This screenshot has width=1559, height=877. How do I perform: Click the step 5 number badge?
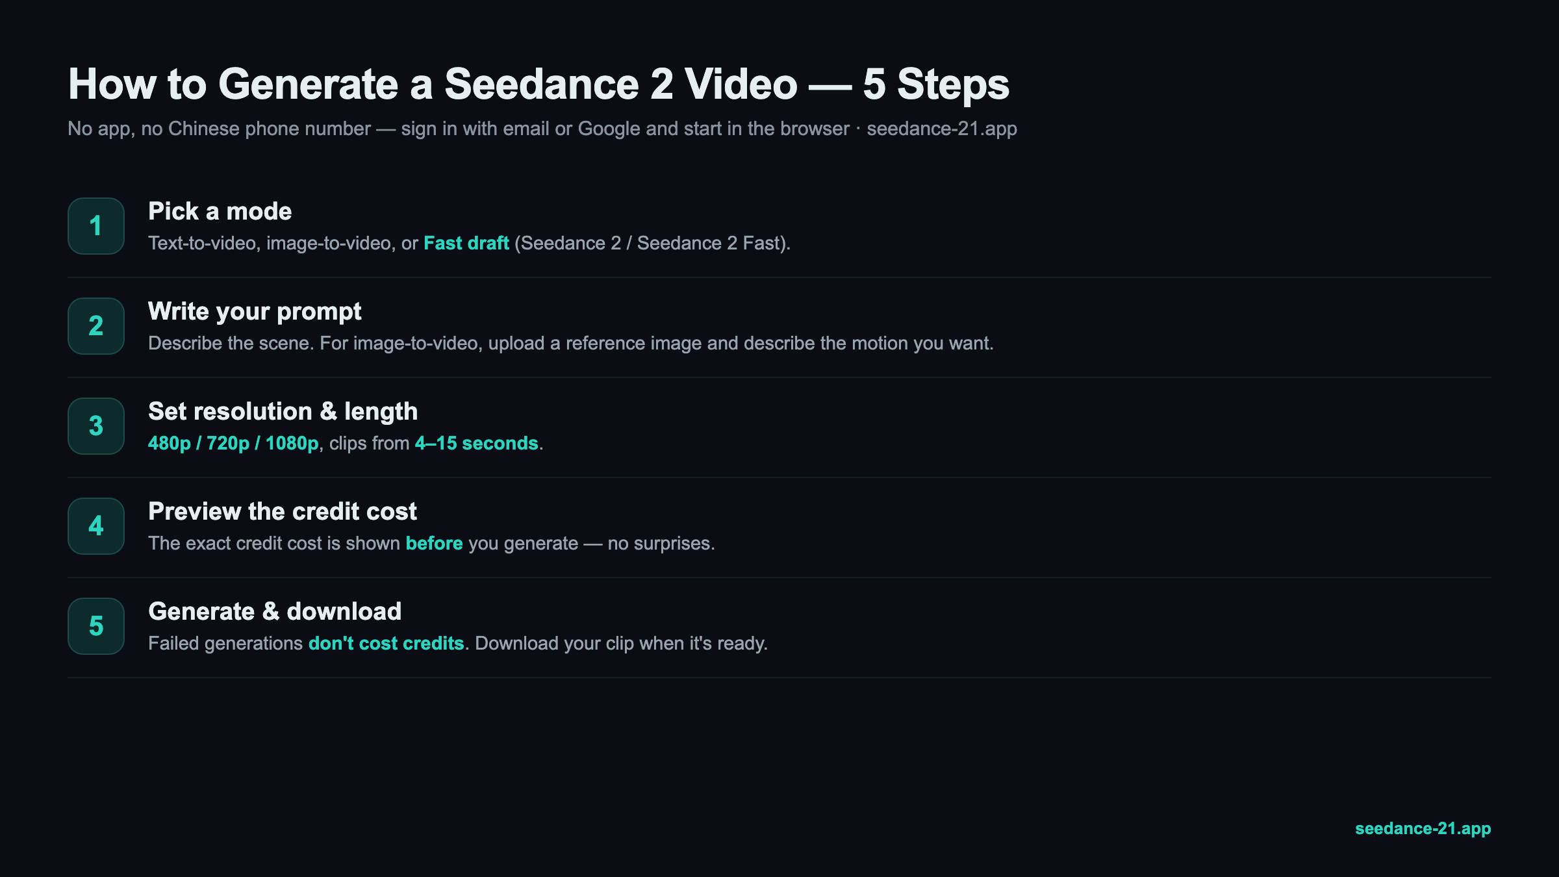96,626
